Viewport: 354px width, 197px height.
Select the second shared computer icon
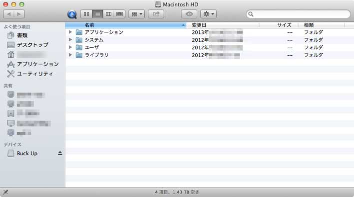pos(11,104)
